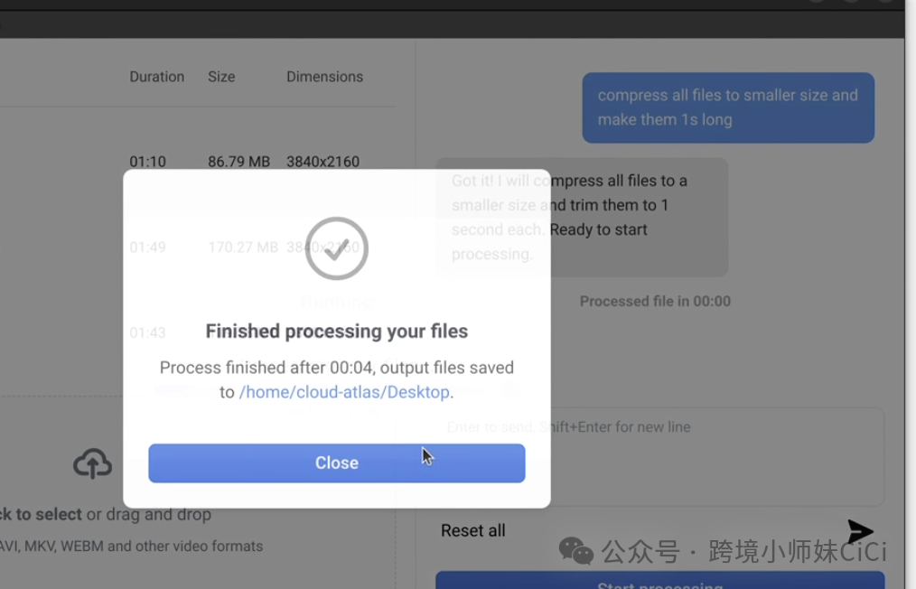Image resolution: width=916 pixels, height=589 pixels.
Task: Open the /home/cloud-atlas/Desktop output folder link
Action: tap(344, 392)
